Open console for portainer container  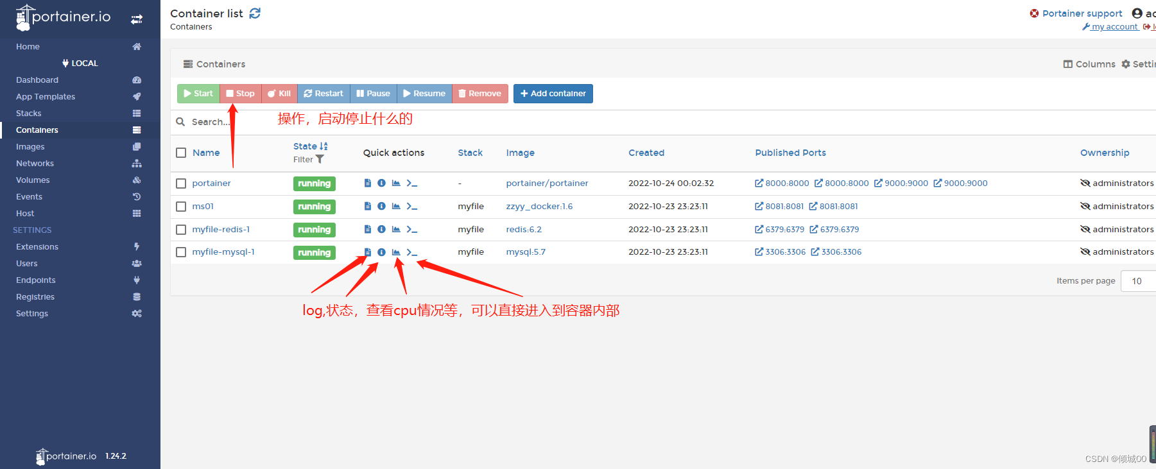pyautogui.click(x=412, y=183)
